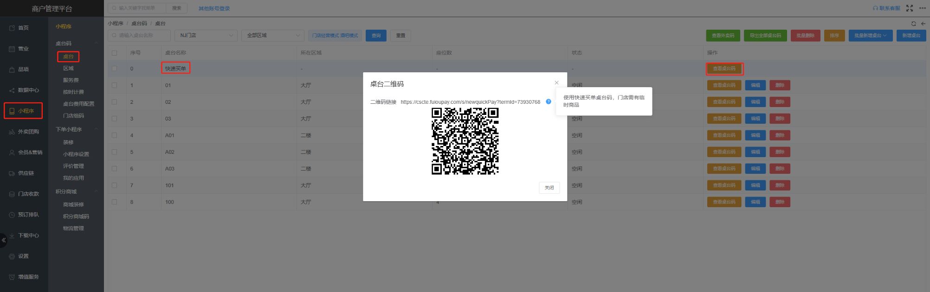Click 联系客服 headset link
This screenshot has width=930, height=292.
tap(886, 8)
